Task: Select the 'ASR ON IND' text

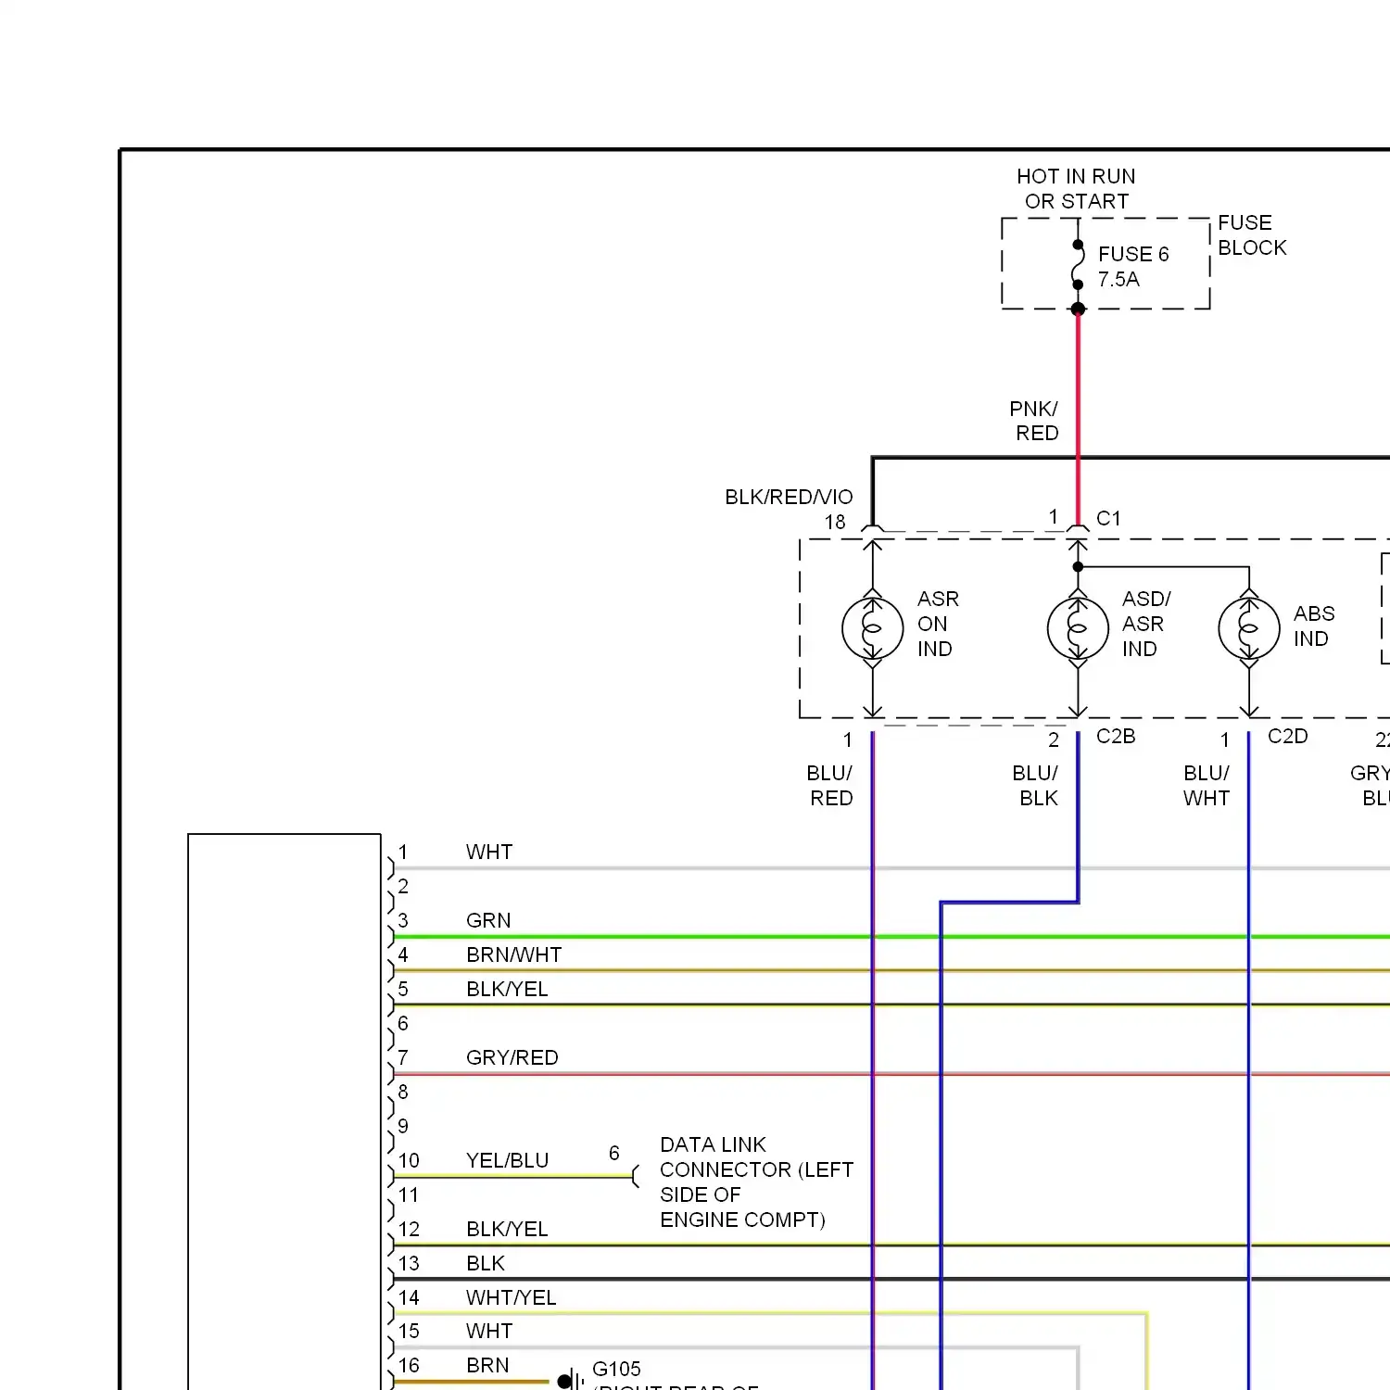Action: pos(938,625)
